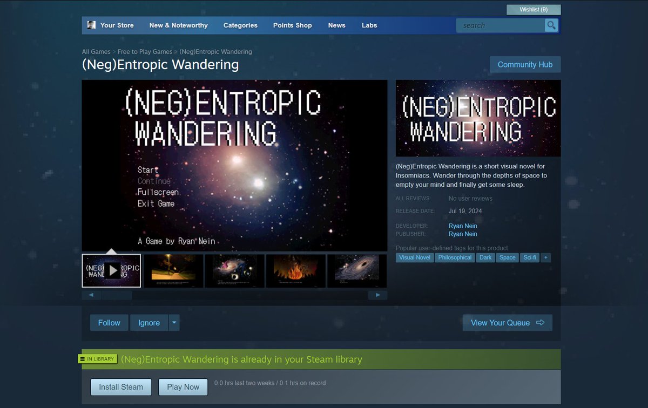The width and height of the screenshot is (648, 408).
Task: Select the Sci-fi tag
Action: coord(530,257)
